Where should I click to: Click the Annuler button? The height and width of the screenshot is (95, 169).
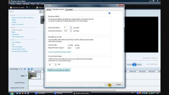tap(119, 84)
